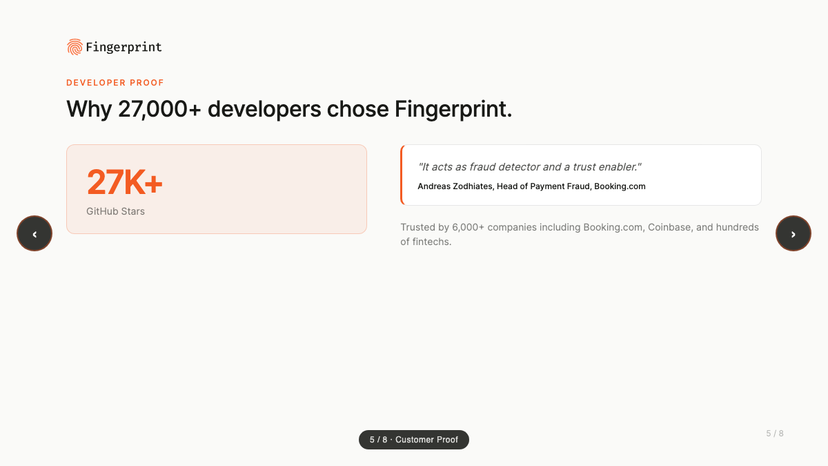Click 'Head of Payment Fraud' title text
Screen dimensions: 828x466
pyautogui.click(x=542, y=186)
